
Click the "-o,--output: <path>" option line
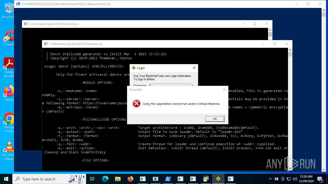pyautogui.click(x=149, y=132)
